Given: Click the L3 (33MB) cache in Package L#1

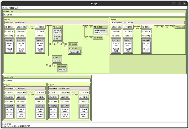Looking at the screenshot, I should click(x=47, y=80).
